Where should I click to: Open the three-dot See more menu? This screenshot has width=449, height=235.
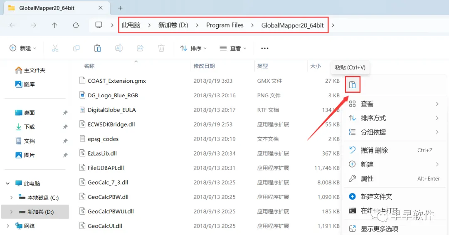pos(265,48)
